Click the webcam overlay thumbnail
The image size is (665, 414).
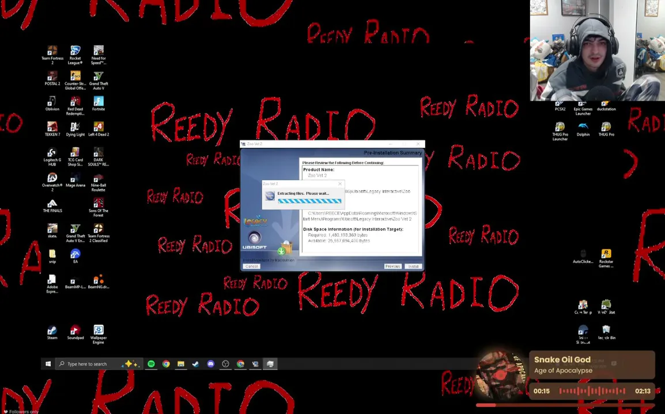(597, 51)
